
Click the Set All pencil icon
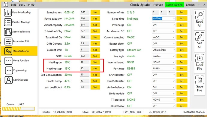click(x=199, y=37)
